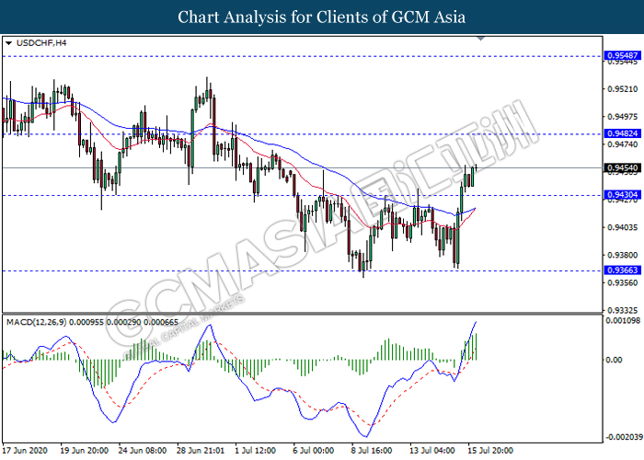Click the 0.94975 price axis value

coord(623,117)
